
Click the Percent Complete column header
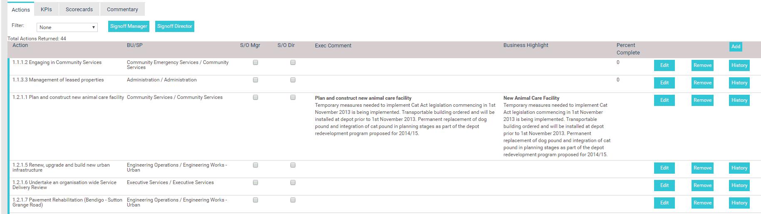coord(628,49)
